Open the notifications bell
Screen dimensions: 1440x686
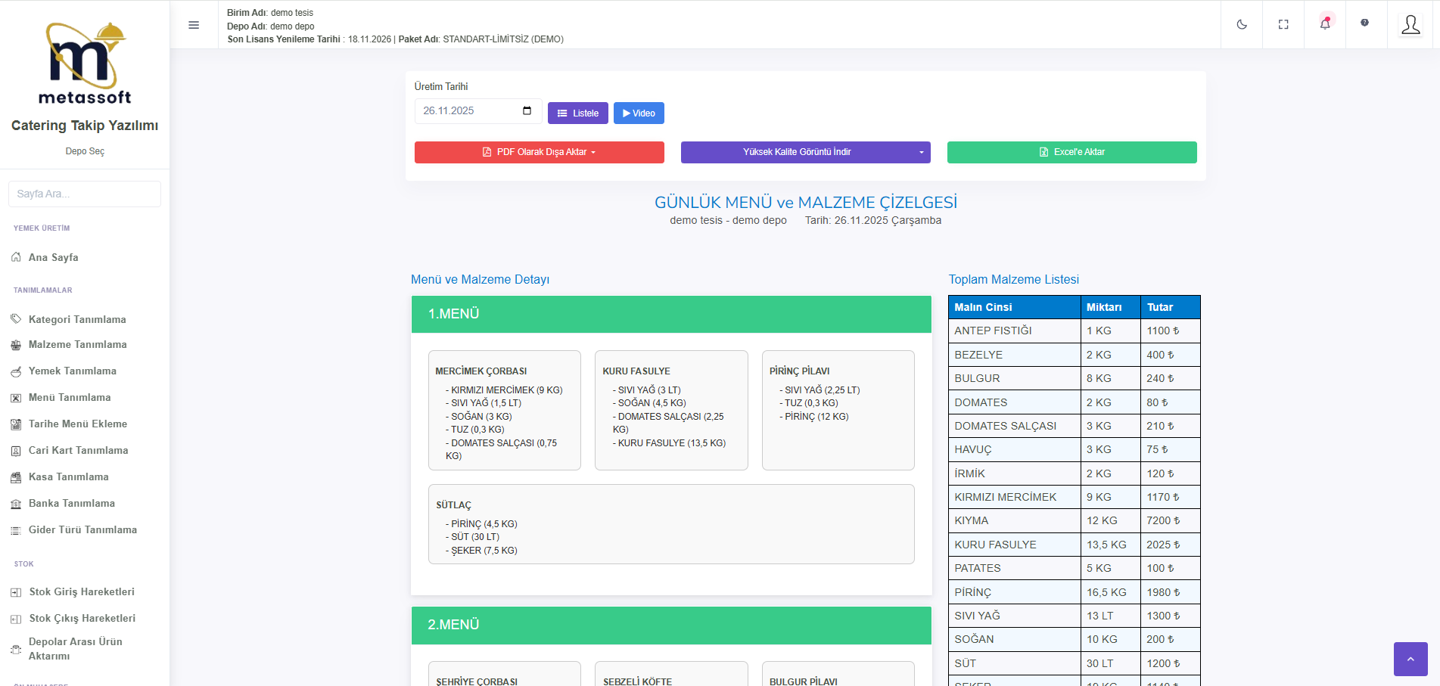1325,24
